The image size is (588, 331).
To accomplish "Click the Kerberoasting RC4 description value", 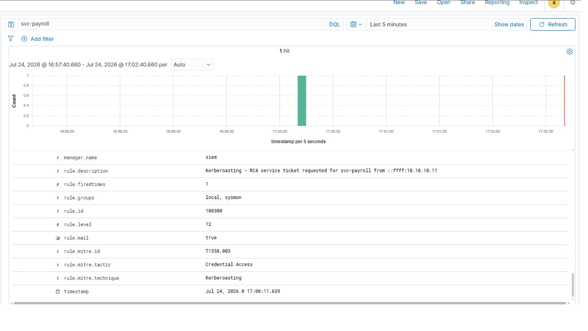I will tap(321, 171).
